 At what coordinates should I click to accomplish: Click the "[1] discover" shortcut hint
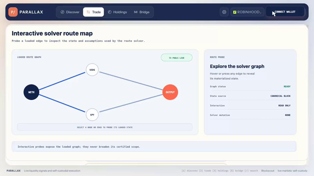click(x=190, y=171)
